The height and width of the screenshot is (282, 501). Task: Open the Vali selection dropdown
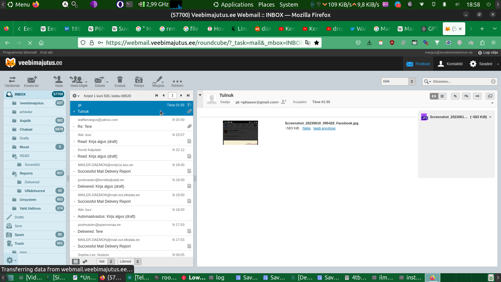coord(106,261)
